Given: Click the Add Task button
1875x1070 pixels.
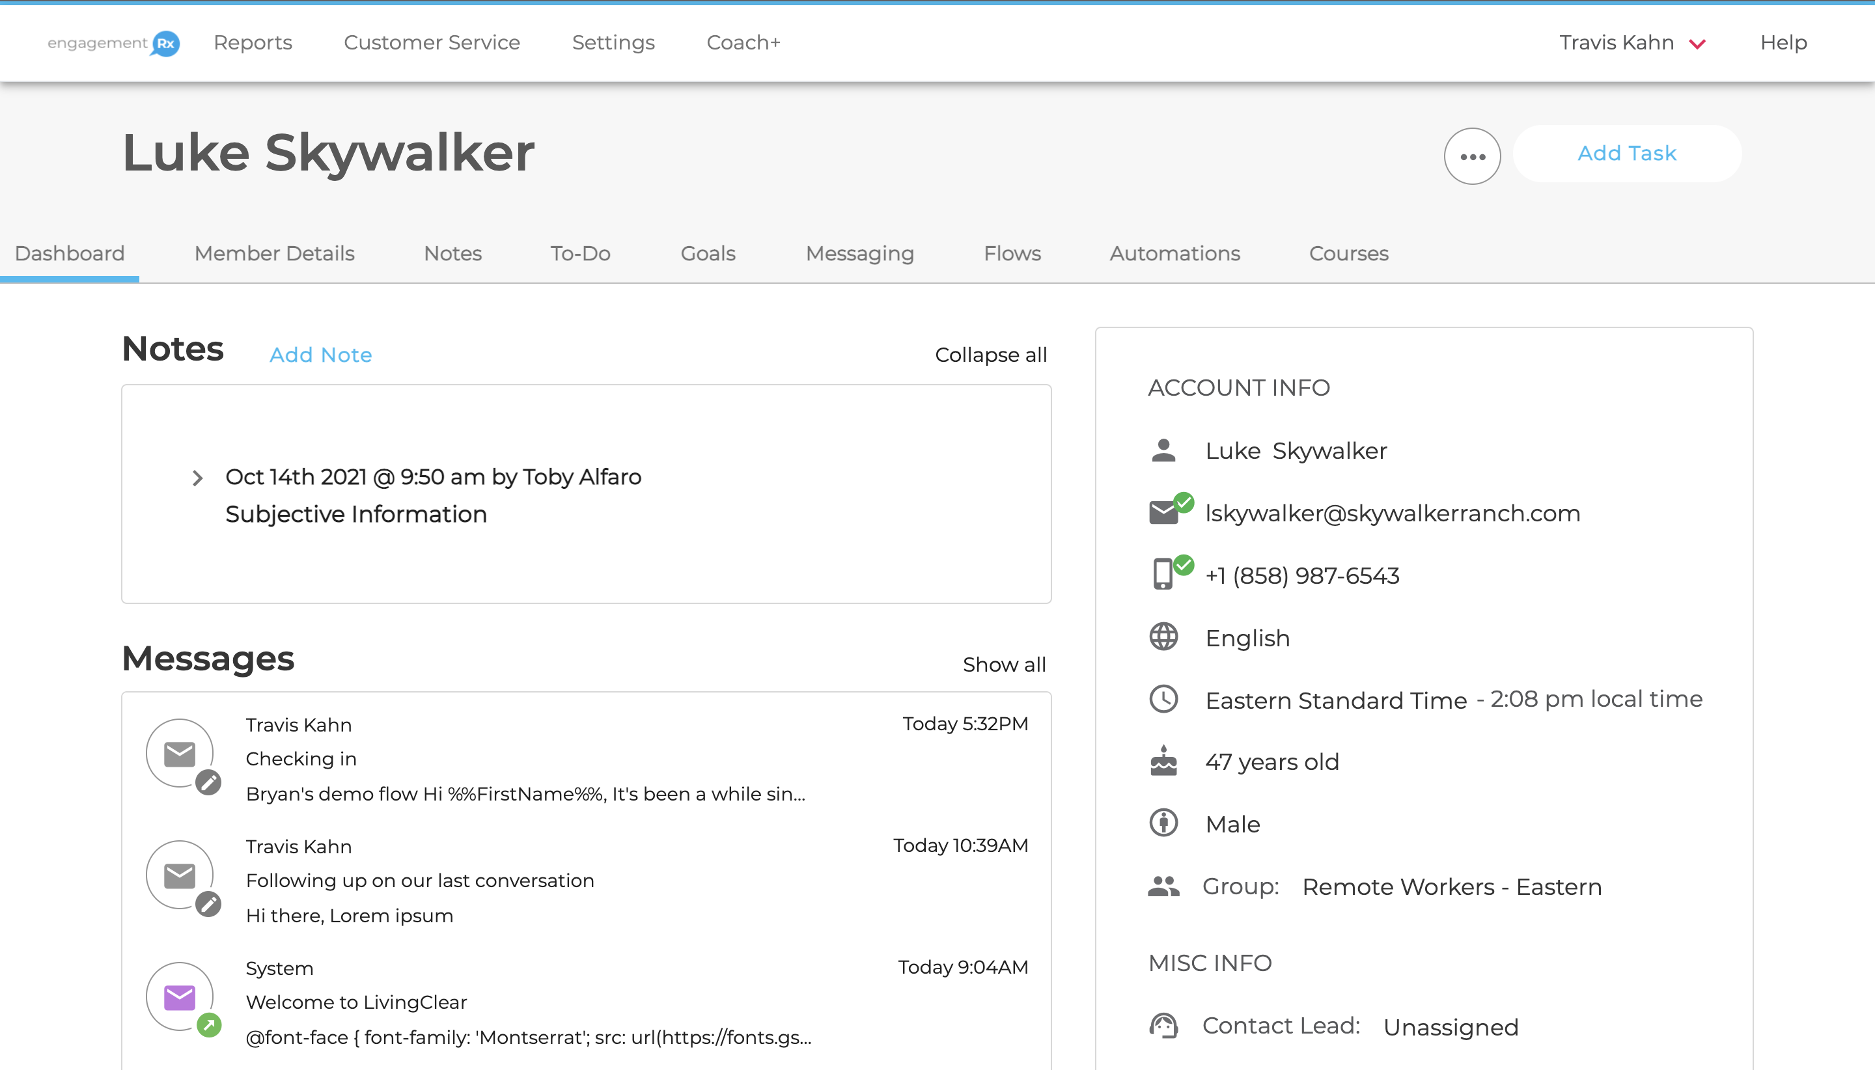Looking at the screenshot, I should [1626, 153].
